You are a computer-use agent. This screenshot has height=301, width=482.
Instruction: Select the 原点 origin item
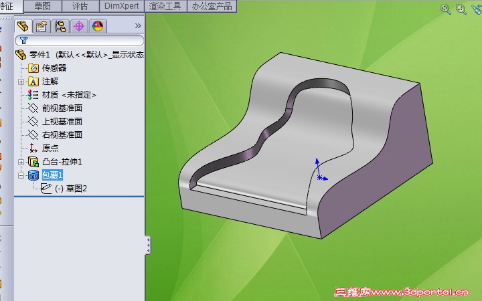(x=50, y=148)
